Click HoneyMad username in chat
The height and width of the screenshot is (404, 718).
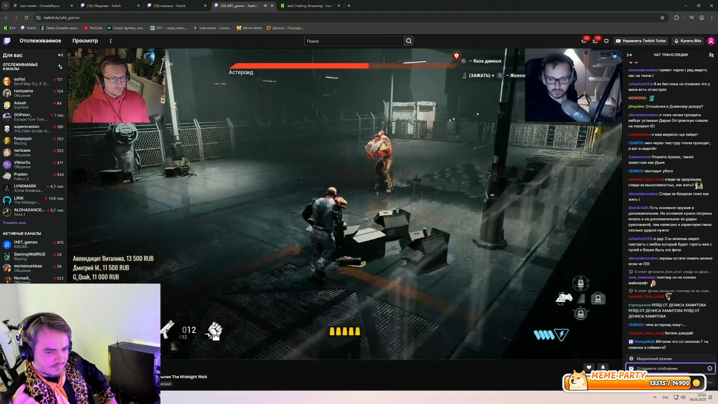click(644, 342)
